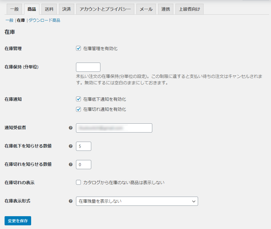271x229 pixels.
Task: Edit 在庫切れを知らせる数値 field
Action: click(x=84, y=165)
